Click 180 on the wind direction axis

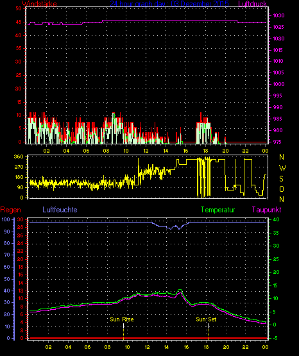[19, 177]
